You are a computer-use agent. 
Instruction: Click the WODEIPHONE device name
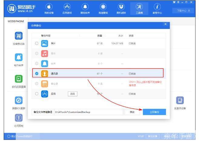[x=16, y=21]
